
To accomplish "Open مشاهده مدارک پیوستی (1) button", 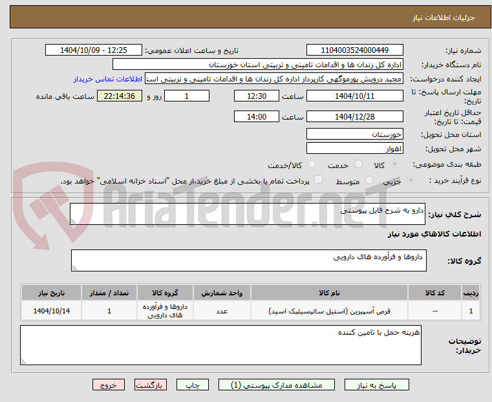I will click(277, 385).
